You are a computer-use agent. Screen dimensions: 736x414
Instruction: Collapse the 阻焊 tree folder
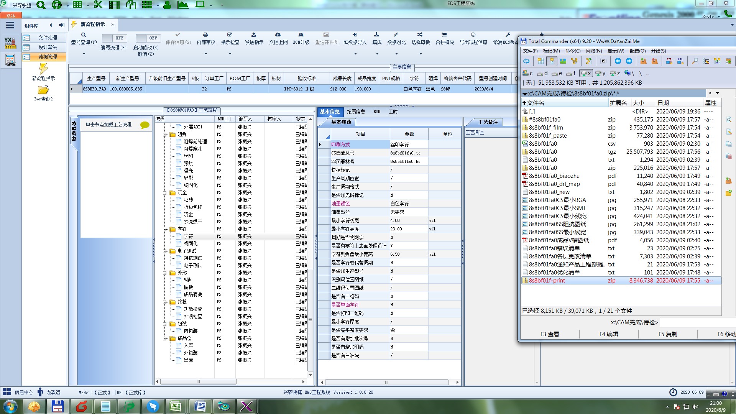pyautogui.click(x=165, y=135)
